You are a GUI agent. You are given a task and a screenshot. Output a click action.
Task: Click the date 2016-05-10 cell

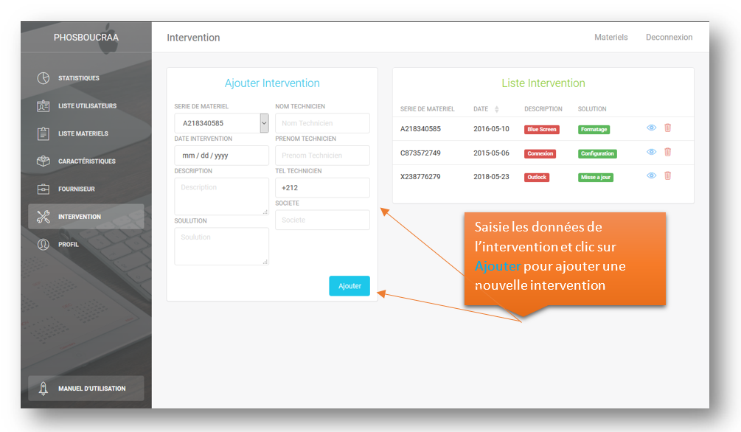click(492, 128)
